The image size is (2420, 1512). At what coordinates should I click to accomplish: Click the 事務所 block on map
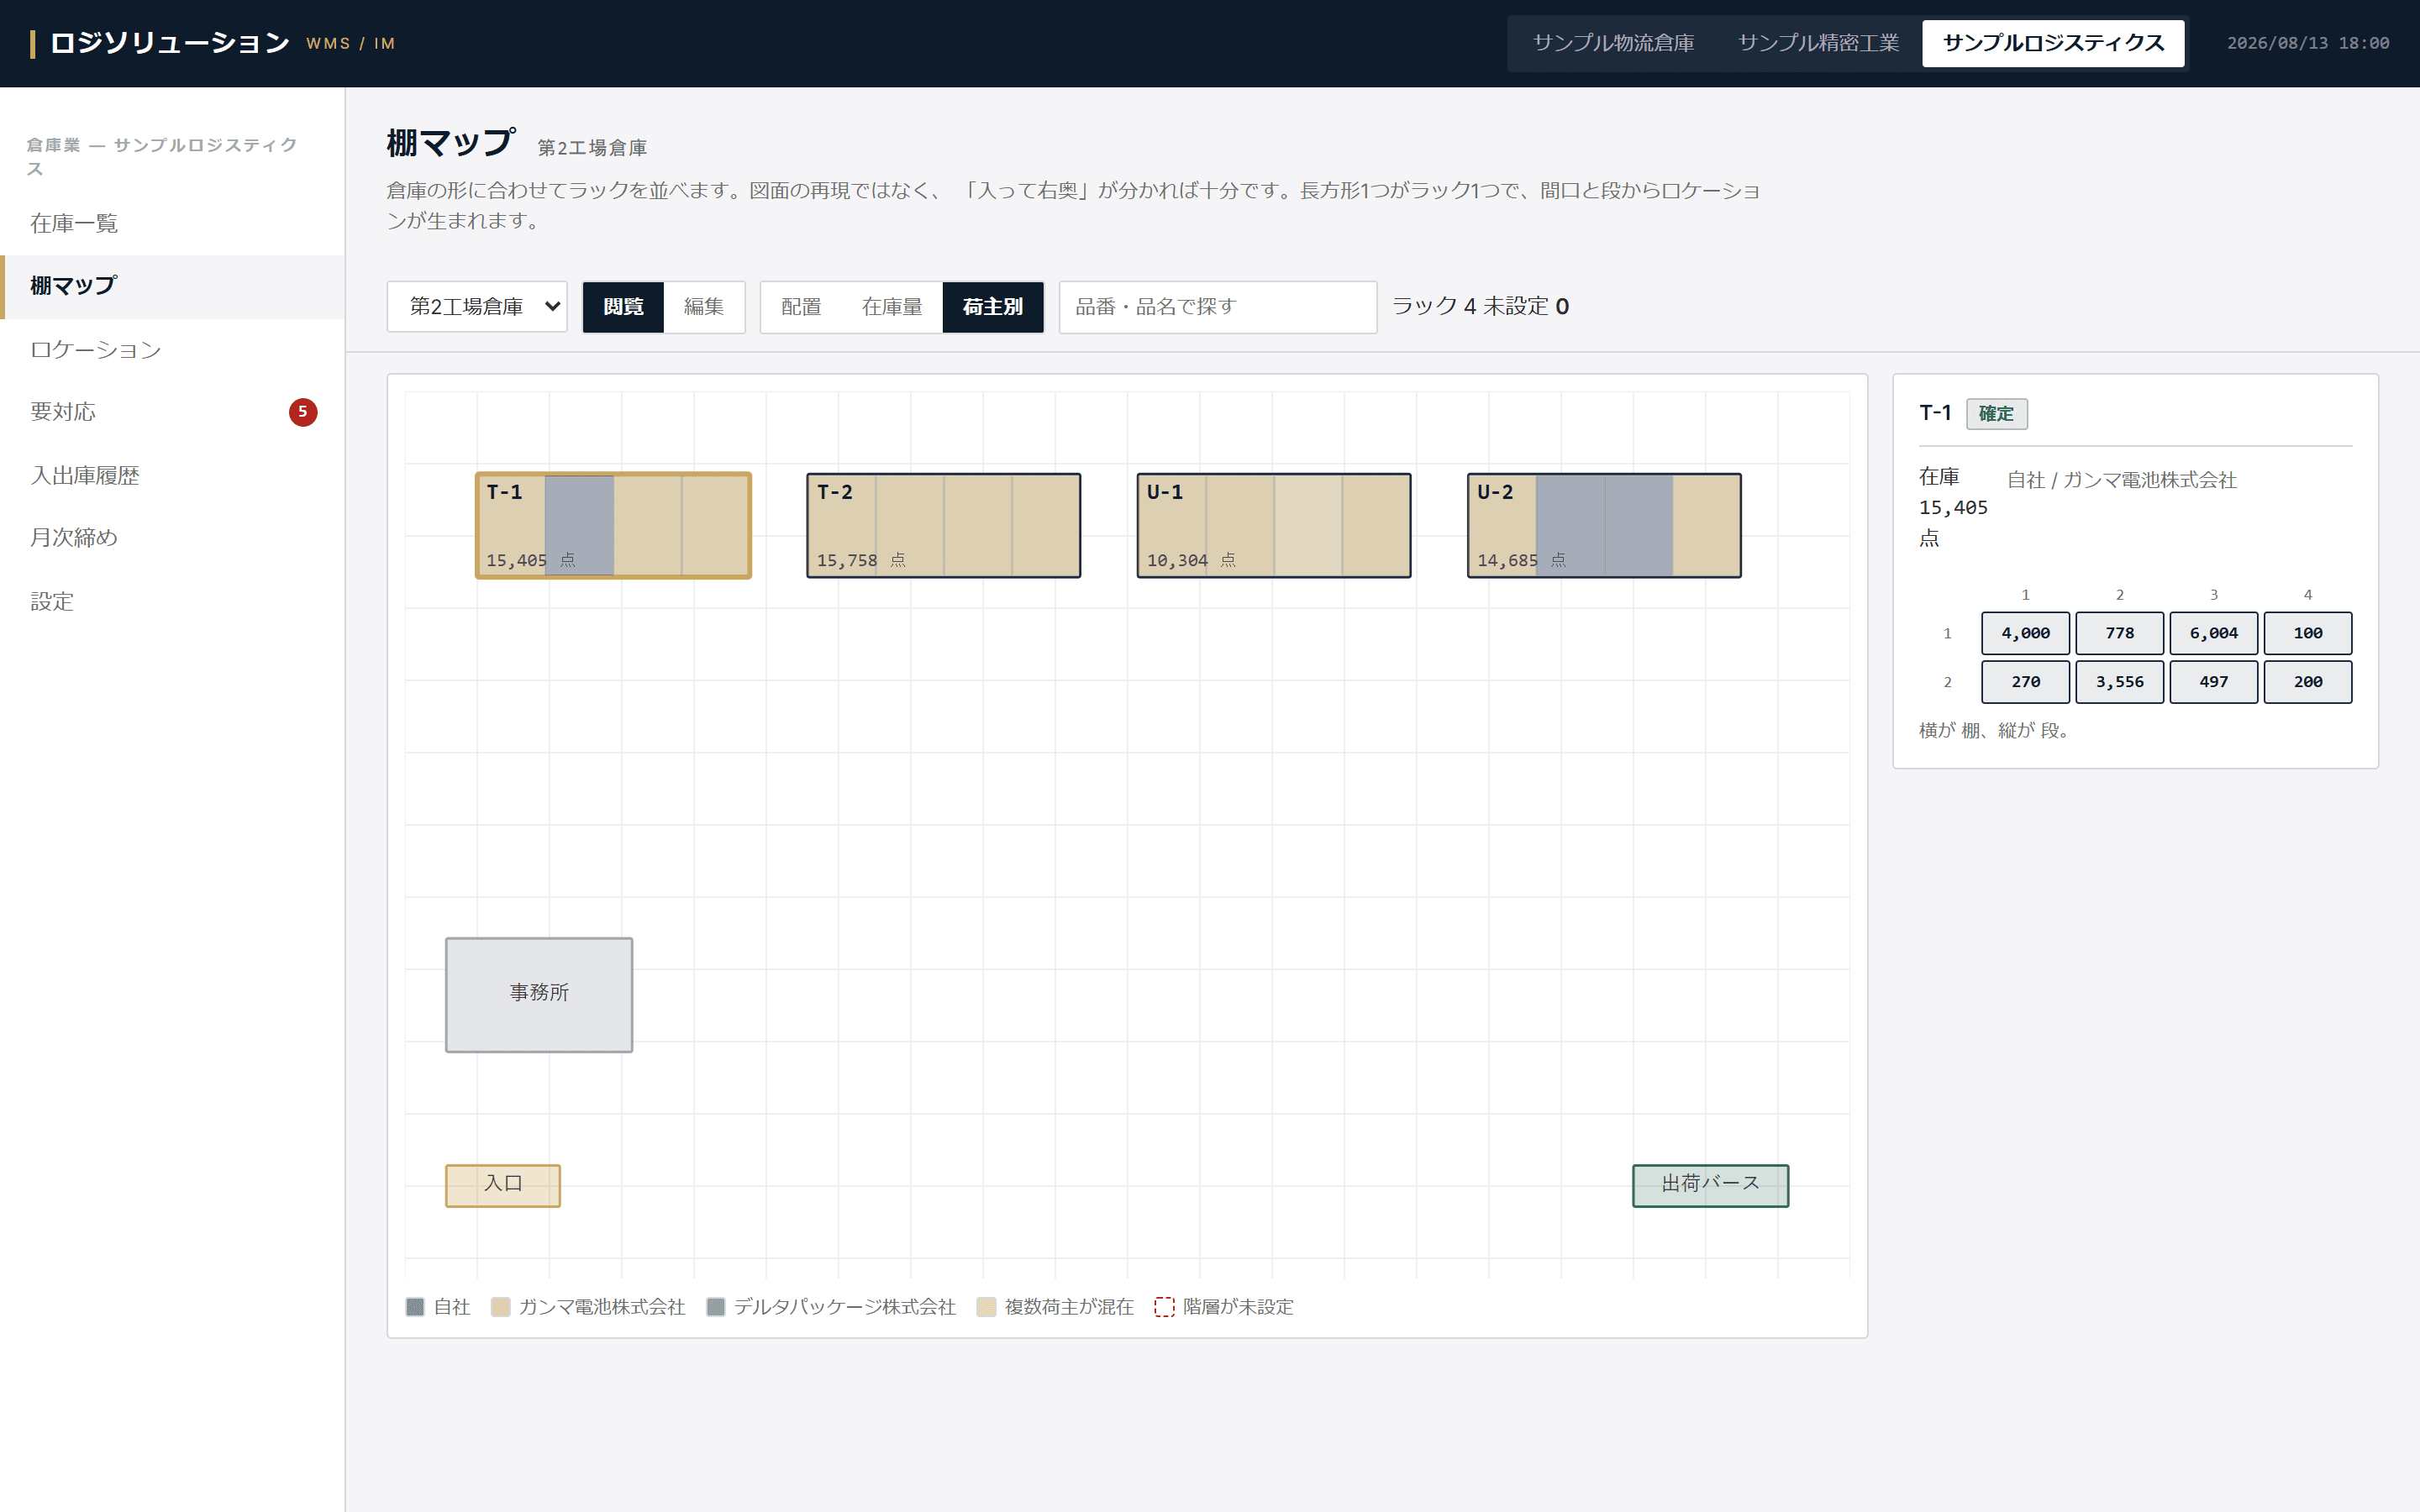(x=539, y=994)
